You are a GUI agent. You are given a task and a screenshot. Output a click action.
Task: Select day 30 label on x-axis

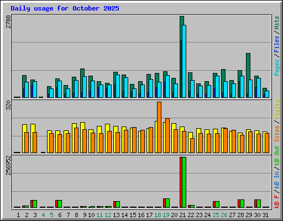pyautogui.click(x=257, y=215)
